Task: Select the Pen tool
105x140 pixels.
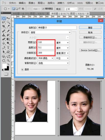Action: (4, 48)
